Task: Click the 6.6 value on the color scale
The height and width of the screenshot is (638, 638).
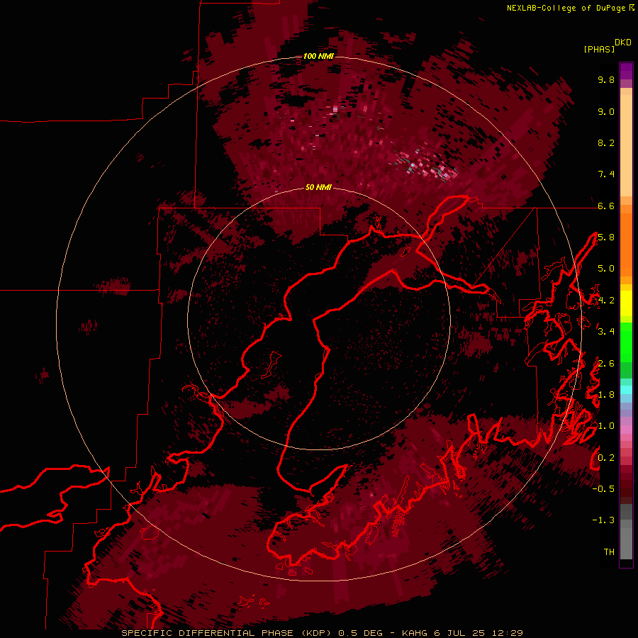Action: 606,206
